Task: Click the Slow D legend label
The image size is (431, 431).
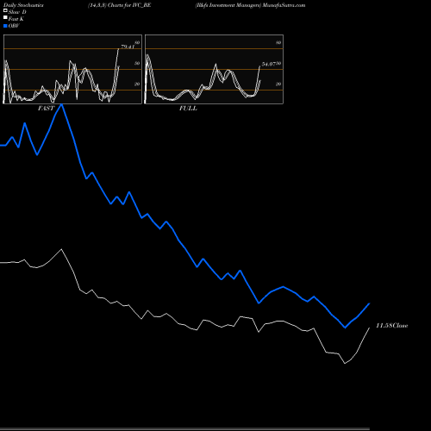Action: point(17,12)
